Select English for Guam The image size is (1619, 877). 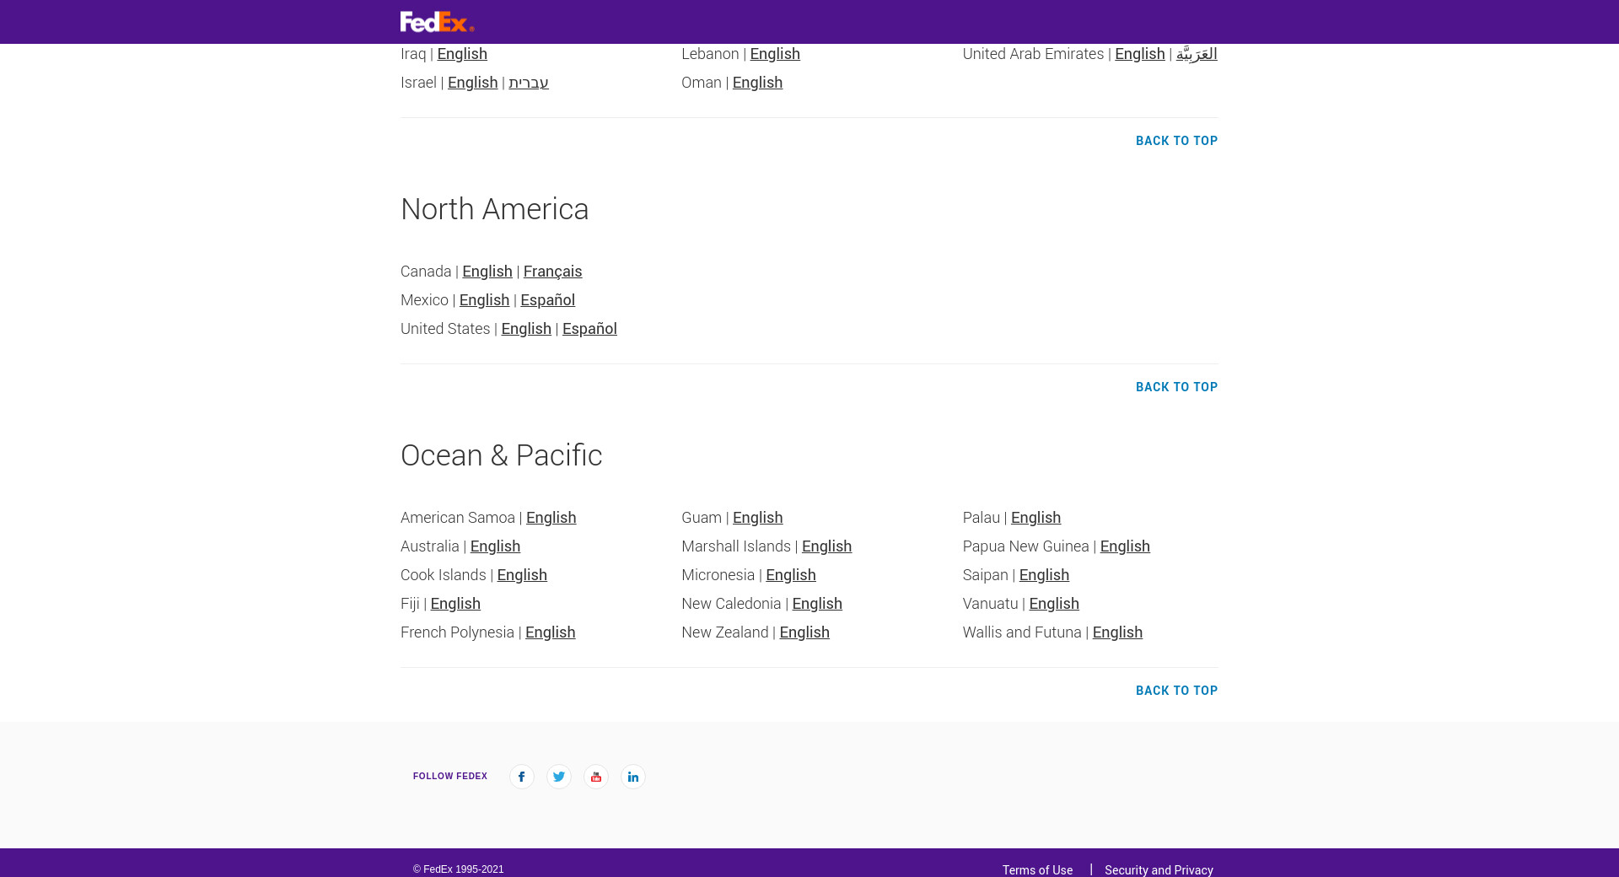click(757, 518)
